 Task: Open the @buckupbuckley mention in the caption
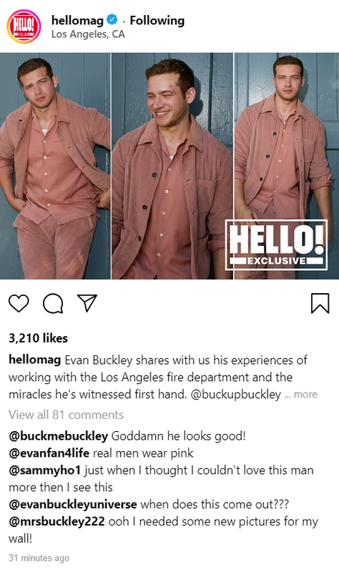point(236,395)
